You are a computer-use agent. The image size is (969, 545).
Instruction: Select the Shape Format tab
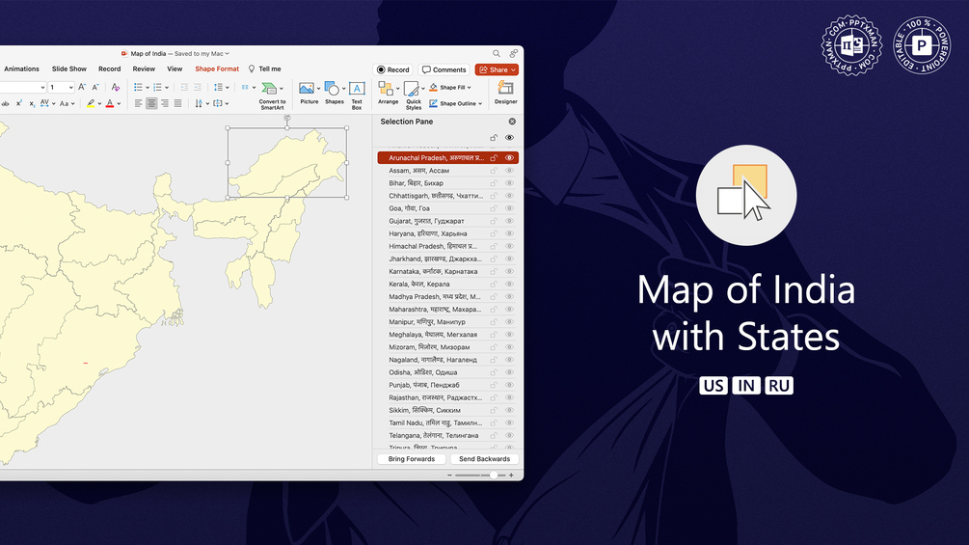tap(217, 69)
